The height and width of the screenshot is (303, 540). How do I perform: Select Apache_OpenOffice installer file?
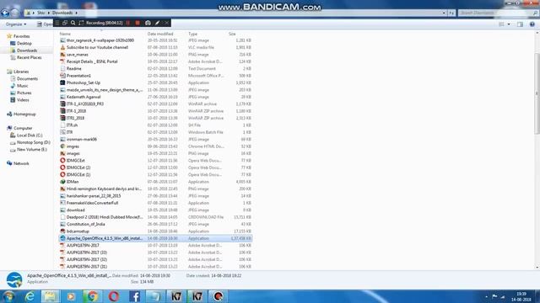(x=155, y=238)
